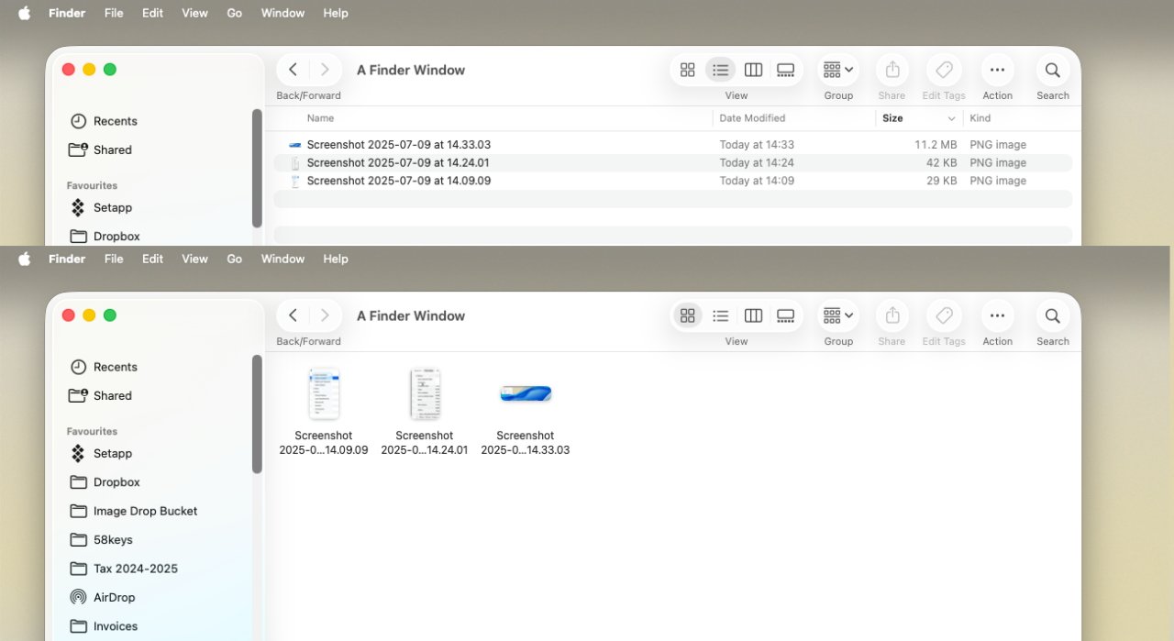This screenshot has width=1174, height=641.
Task: Click Share icon in list-view window
Action: [892, 70]
